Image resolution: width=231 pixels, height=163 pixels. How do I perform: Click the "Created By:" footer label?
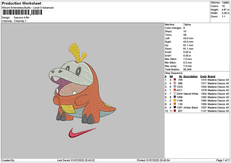[x=8, y=160]
